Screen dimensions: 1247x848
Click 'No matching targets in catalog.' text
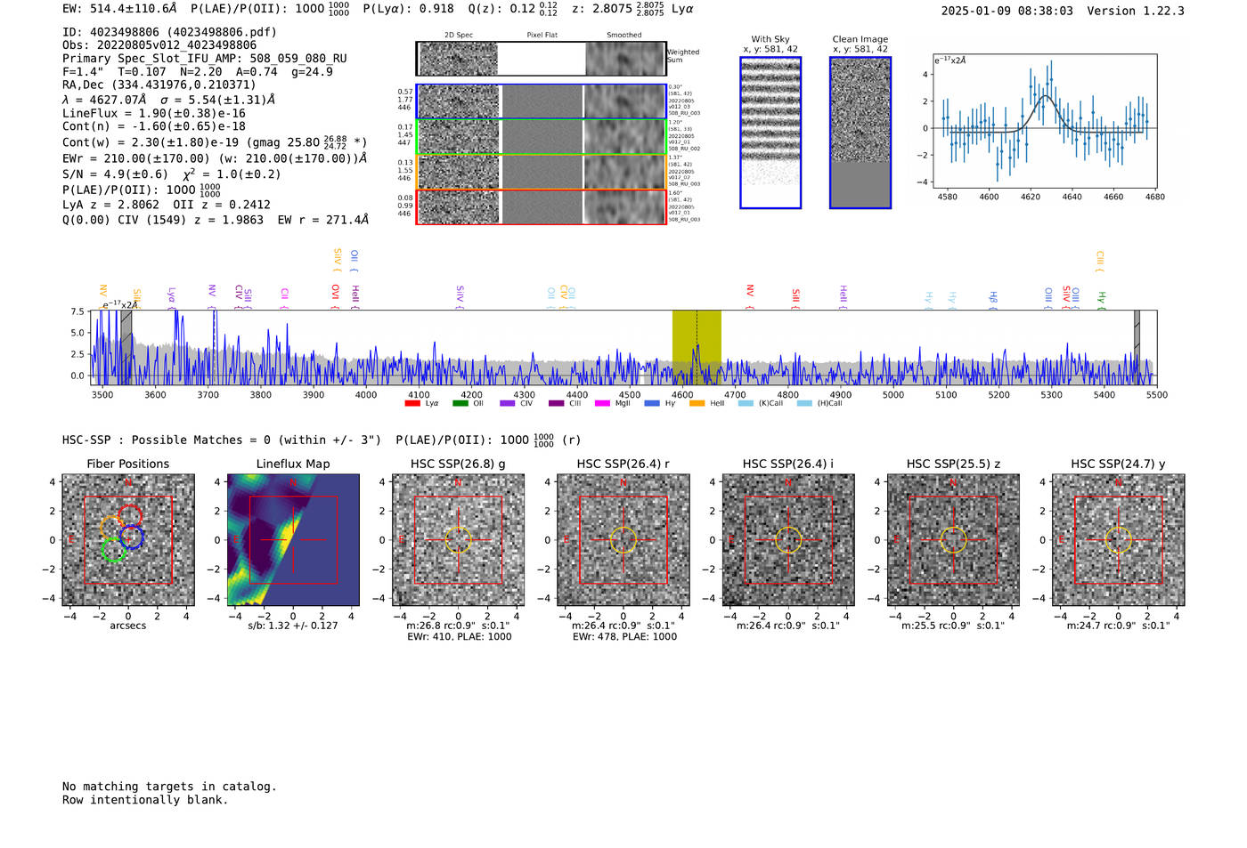(x=169, y=787)
